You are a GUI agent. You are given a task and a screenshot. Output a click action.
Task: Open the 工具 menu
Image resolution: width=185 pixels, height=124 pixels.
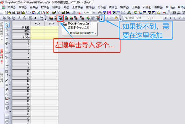136,7
